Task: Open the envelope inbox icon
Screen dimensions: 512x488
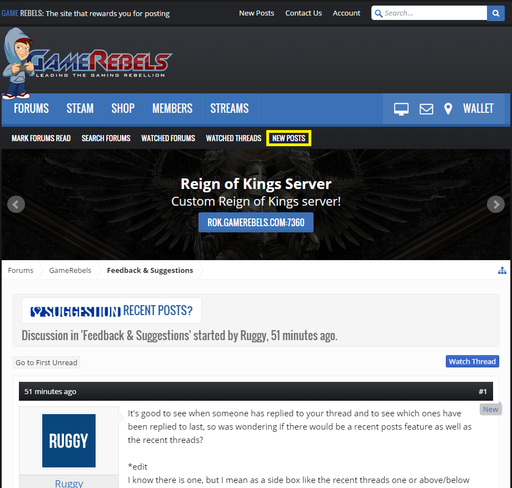Action: pos(426,109)
